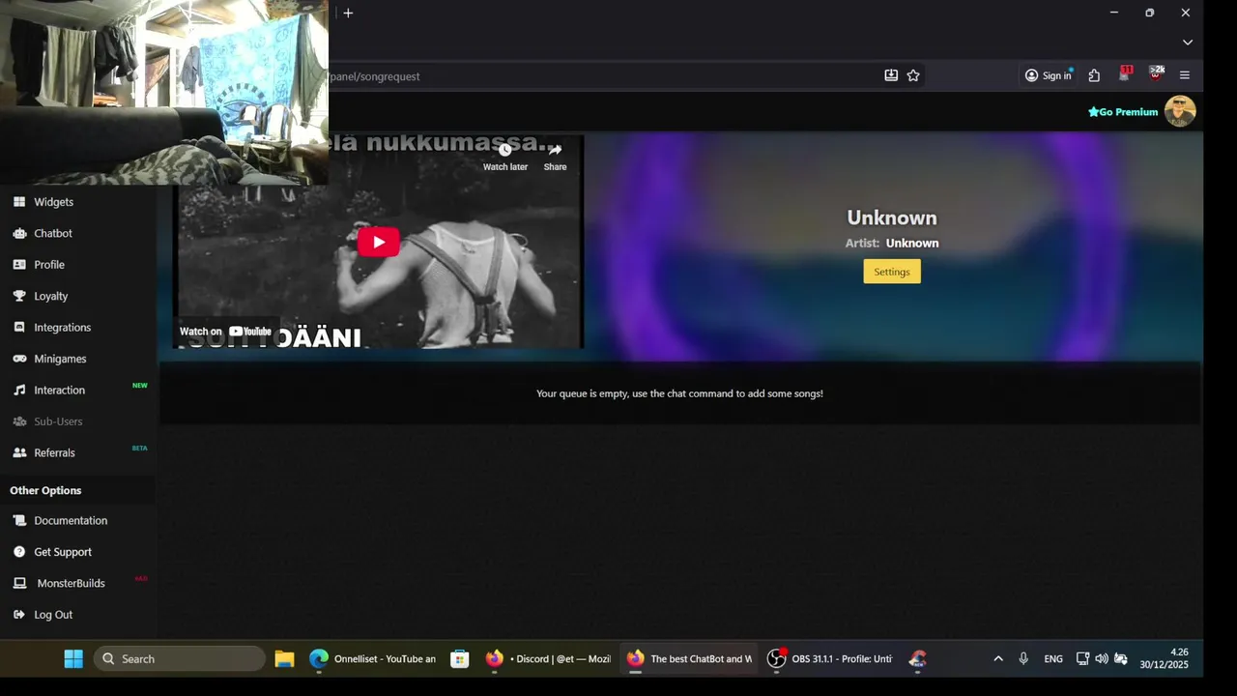The width and height of the screenshot is (1237, 696).
Task: Play the embedded YouTube video
Action: tap(379, 242)
